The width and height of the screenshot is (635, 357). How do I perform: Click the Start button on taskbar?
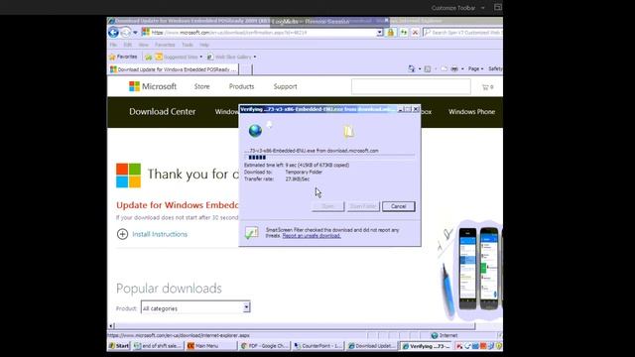[119, 346]
